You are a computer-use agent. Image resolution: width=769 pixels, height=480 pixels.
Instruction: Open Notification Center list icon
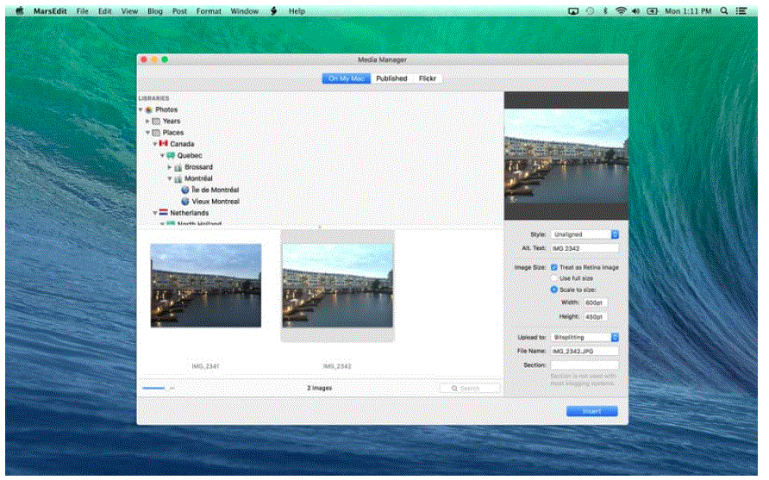[x=741, y=11]
